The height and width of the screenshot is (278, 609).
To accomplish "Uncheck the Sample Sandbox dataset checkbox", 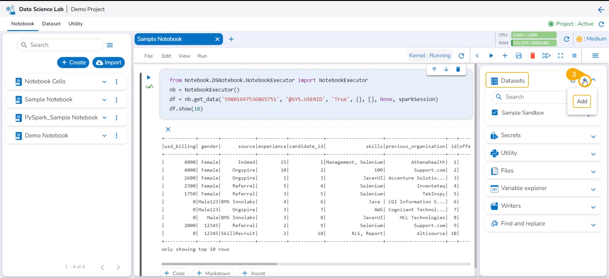I will (x=494, y=113).
